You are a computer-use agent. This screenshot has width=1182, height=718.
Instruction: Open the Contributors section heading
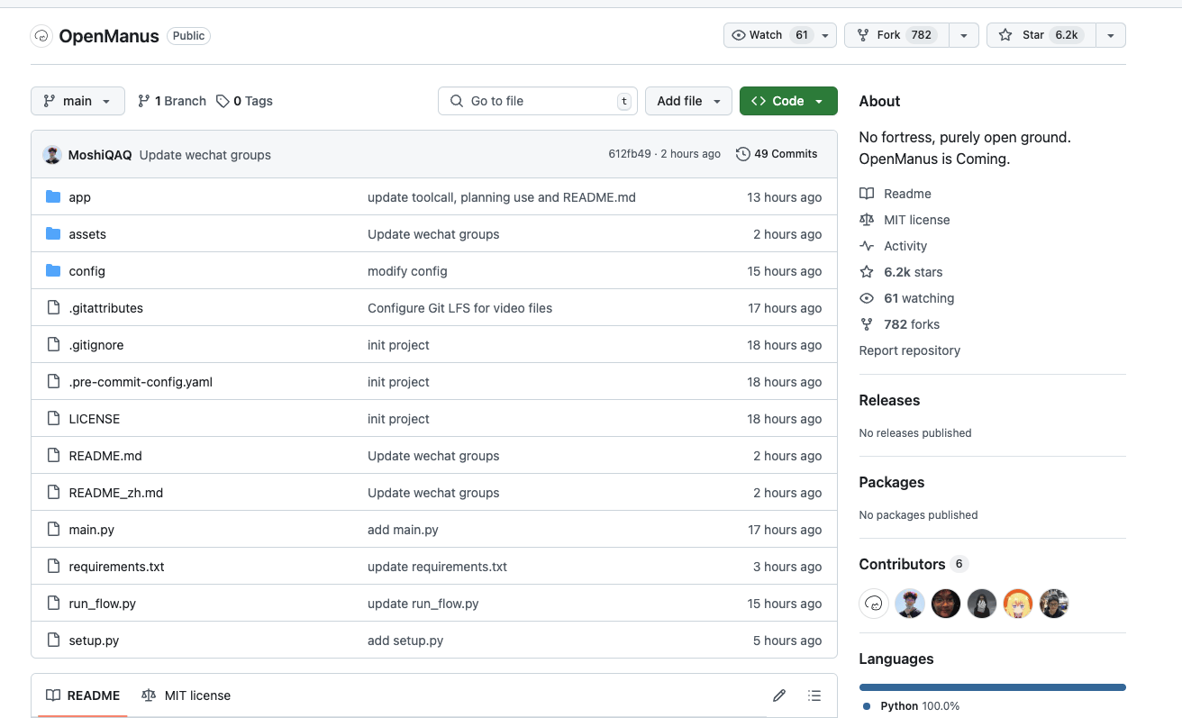902,564
